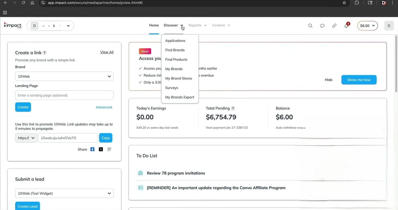Open the messages chat bubble icon
This screenshot has height=210, width=398.
point(322,26)
